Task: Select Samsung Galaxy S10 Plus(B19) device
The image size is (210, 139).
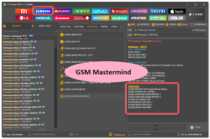Action: pyautogui.click(x=29, y=67)
